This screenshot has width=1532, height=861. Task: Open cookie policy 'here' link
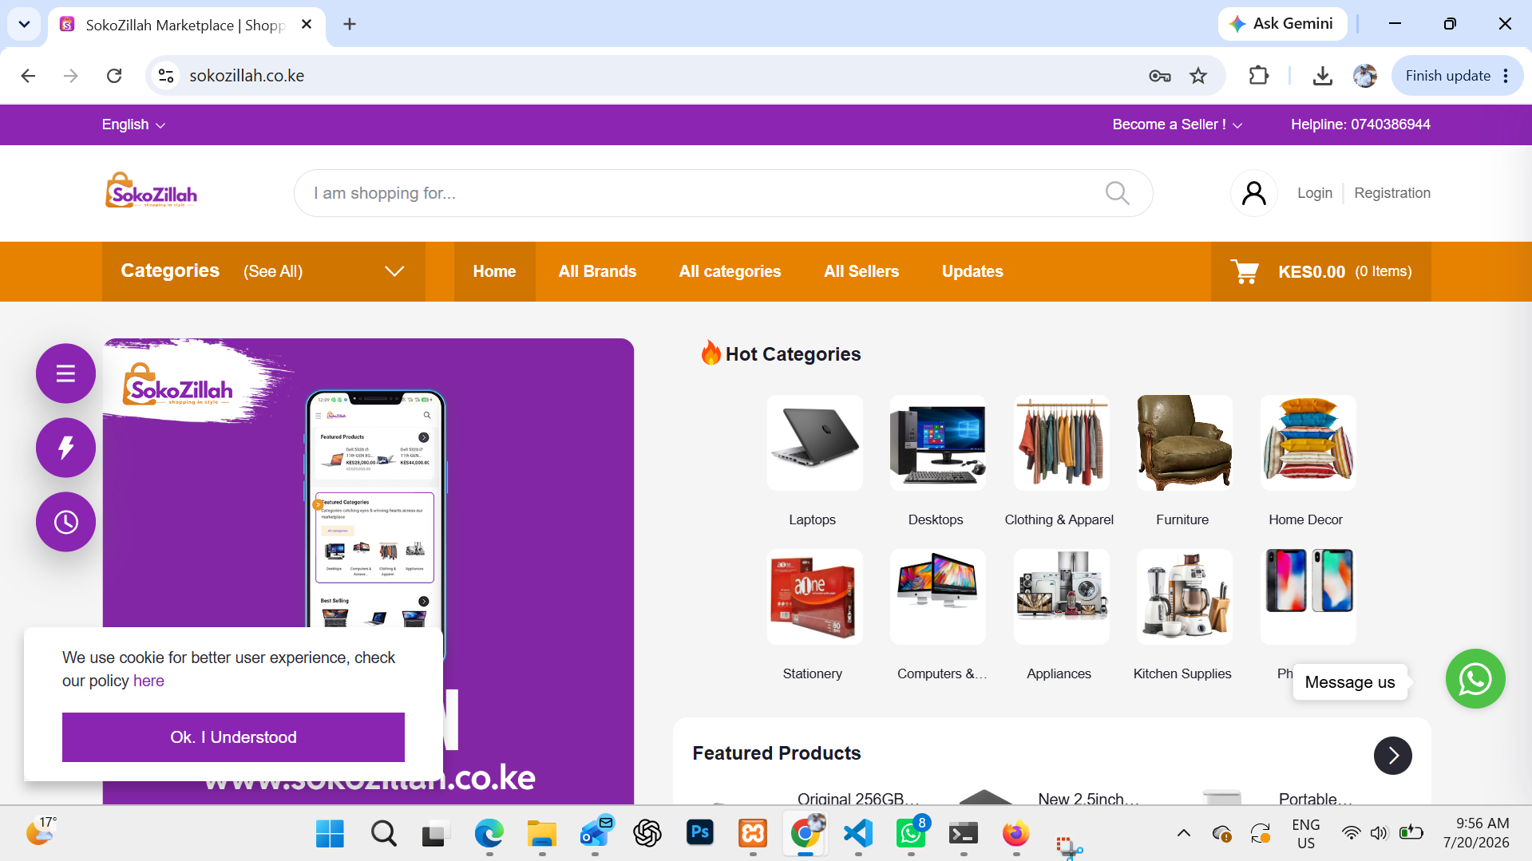click(x=148, y=681)
